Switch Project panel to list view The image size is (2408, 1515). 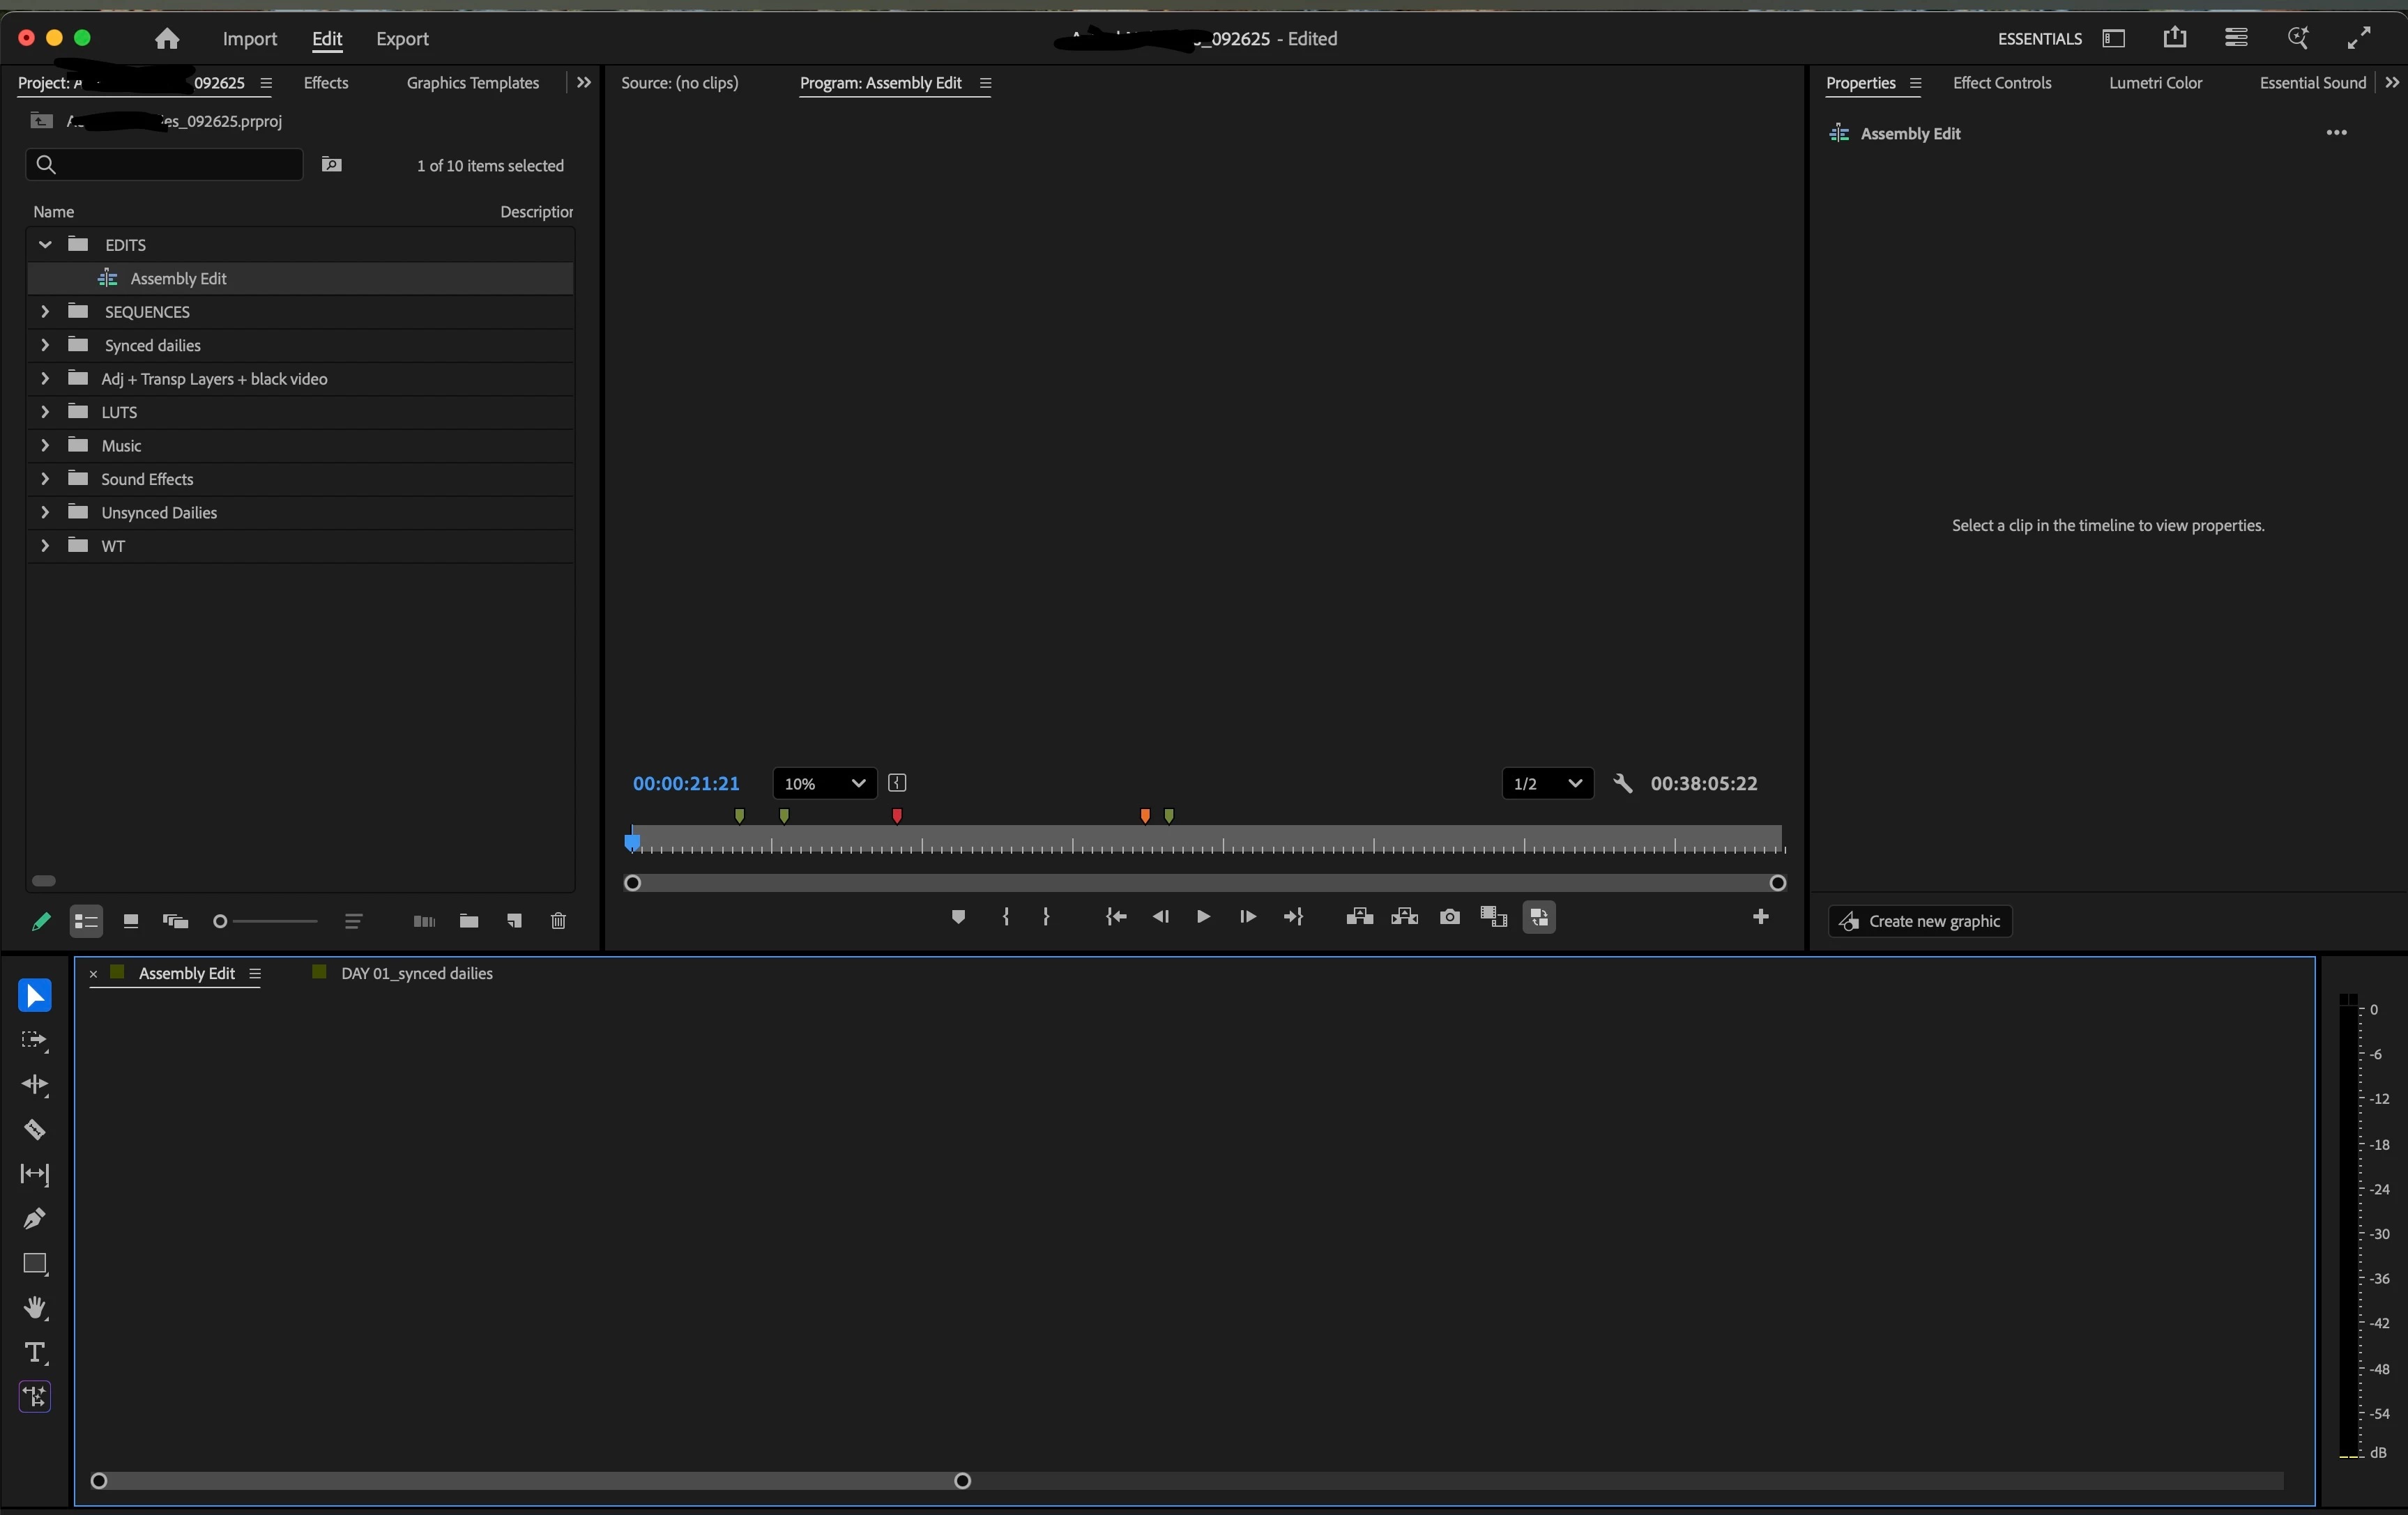[86, 921]
